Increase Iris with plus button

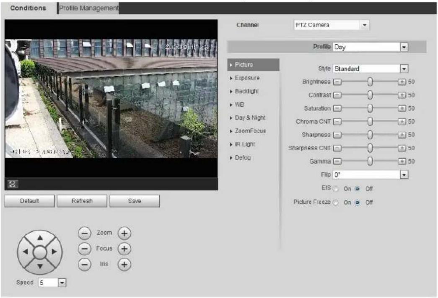click(124, 264)
